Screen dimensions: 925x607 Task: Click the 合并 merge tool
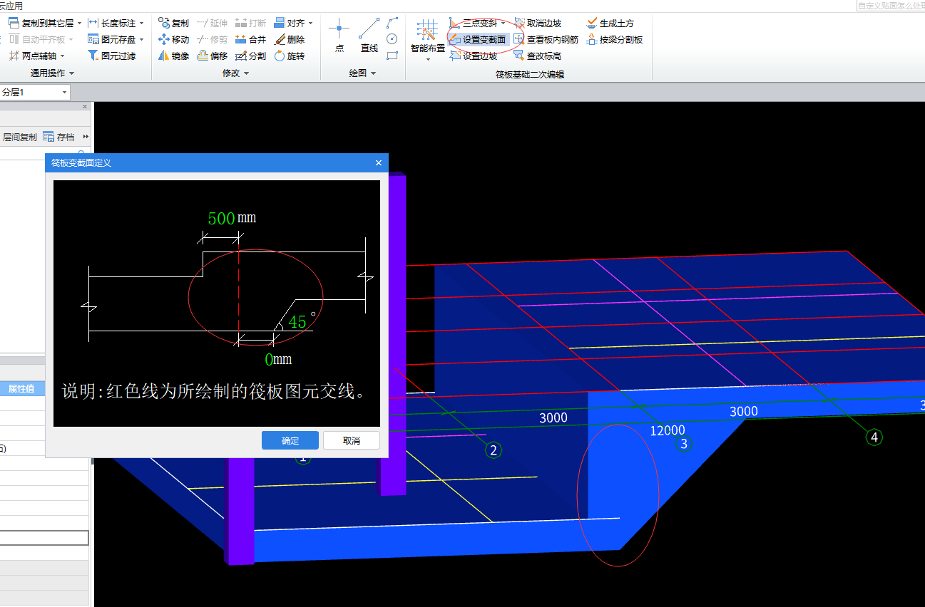pos(250,39)
